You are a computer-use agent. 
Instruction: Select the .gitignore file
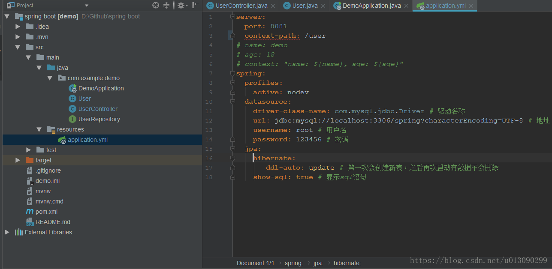[x=48, y=170]
